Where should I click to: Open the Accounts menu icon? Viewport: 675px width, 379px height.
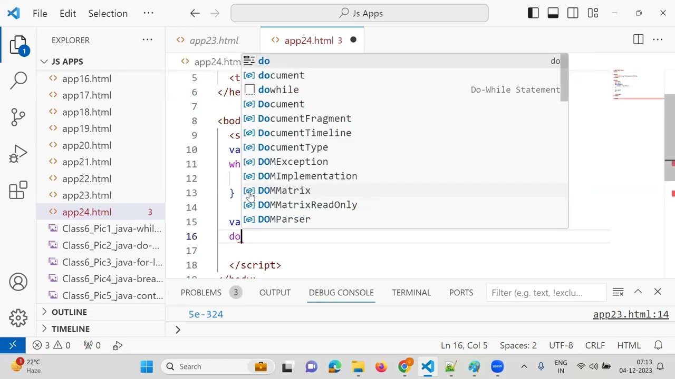point(18,282)
